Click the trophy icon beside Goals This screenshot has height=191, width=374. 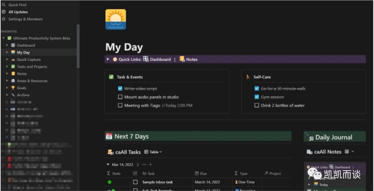click(13, 88)
